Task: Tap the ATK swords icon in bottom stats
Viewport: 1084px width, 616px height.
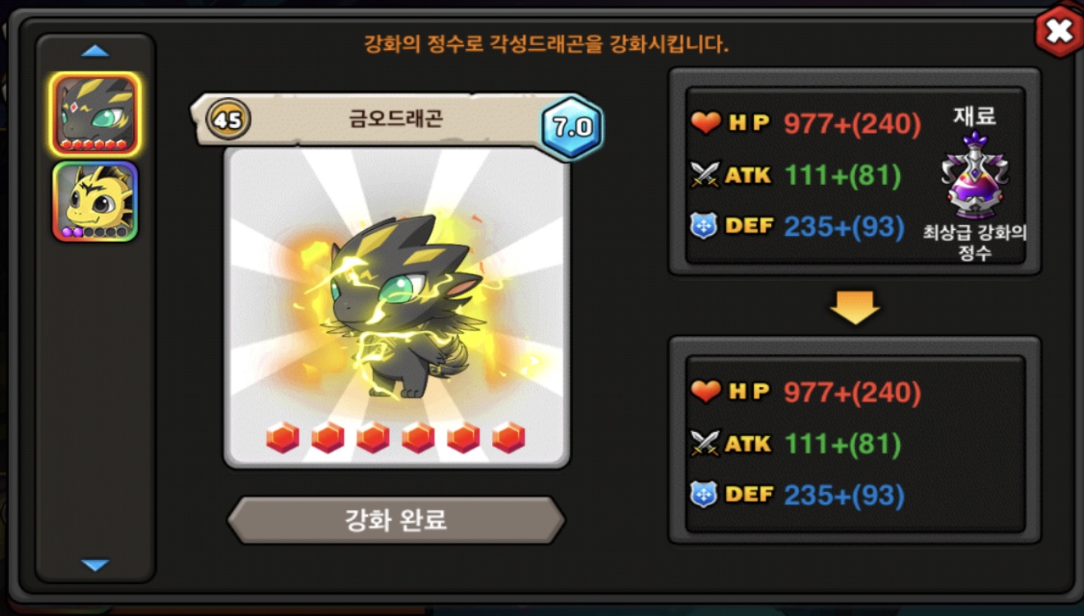Action: click(x=705, y=444)
